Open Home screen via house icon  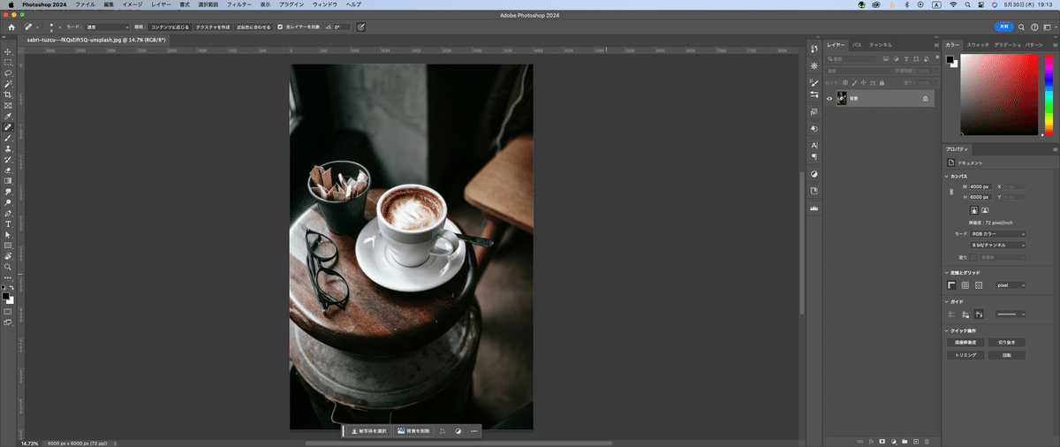tap(11, 27)
